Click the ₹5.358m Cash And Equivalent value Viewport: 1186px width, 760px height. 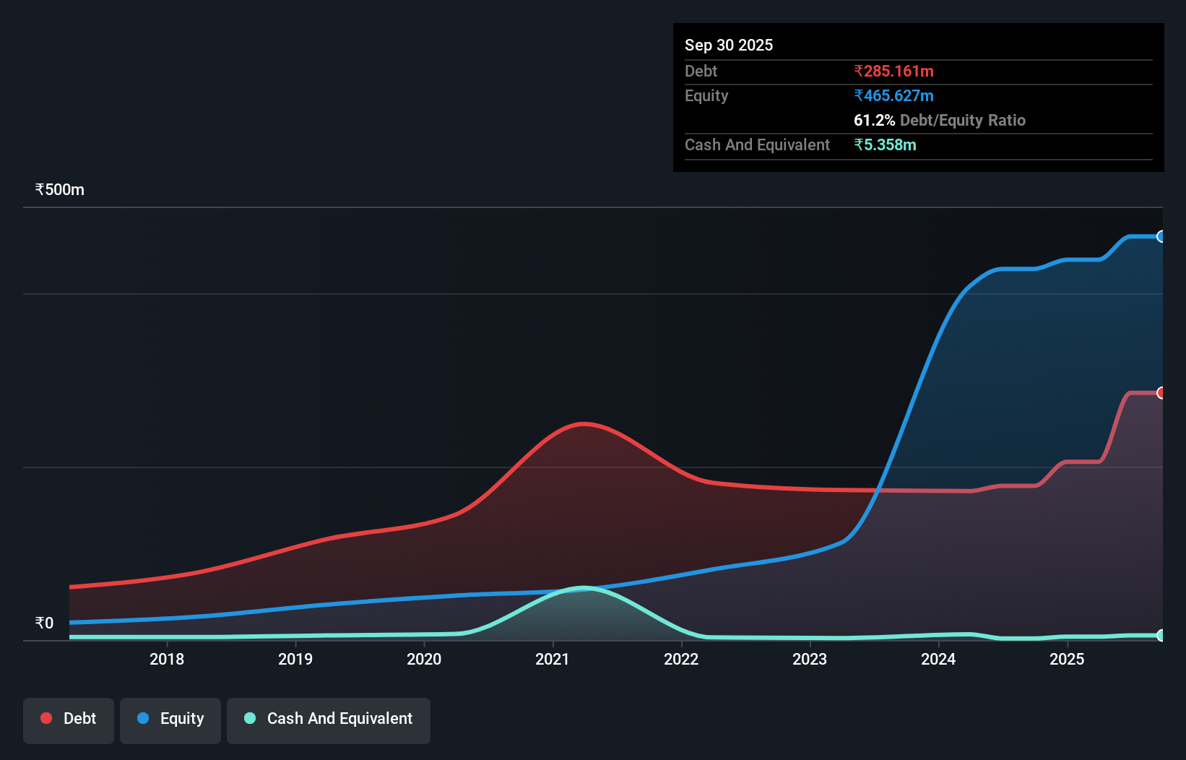coord(886,144)
